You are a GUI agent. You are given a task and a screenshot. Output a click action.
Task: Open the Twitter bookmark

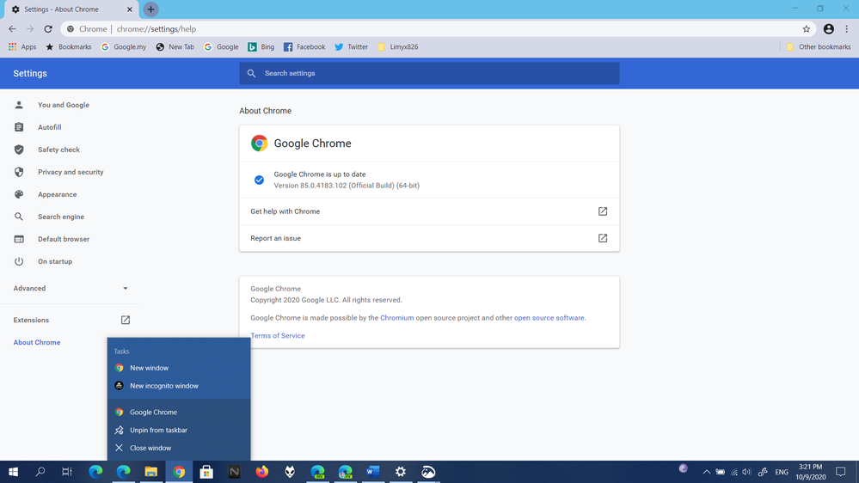(x=351, y=47)
